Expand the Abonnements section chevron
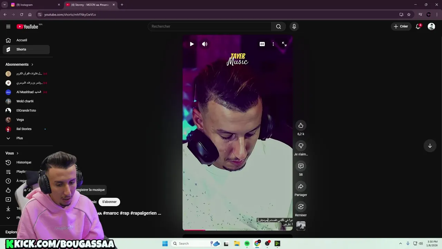The width and height of the screenshot is (442, 249). tap(32, 64)
